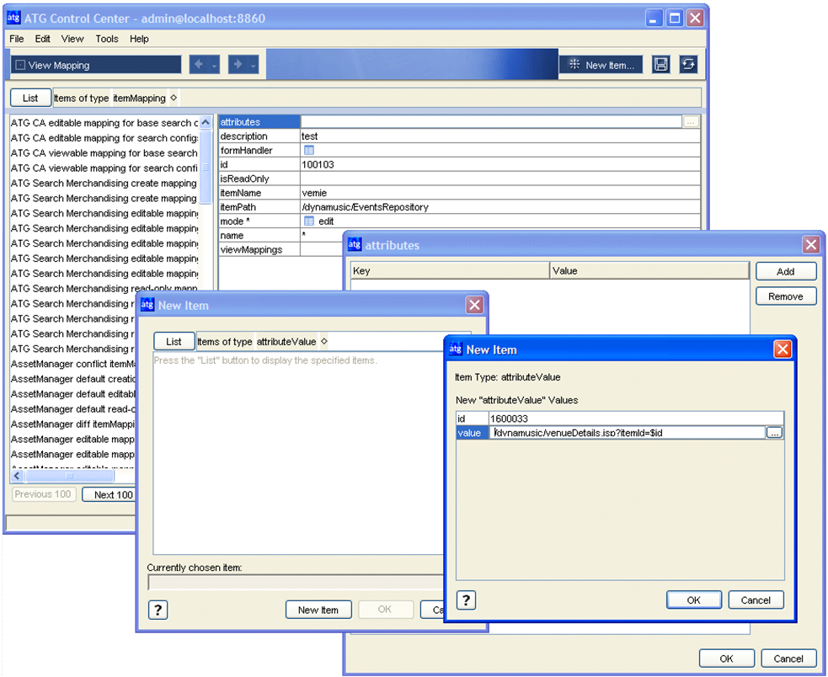The height and width of the screenshot is (677, 828).
Task: Click the mode row table icon
Action: point(309,221)
